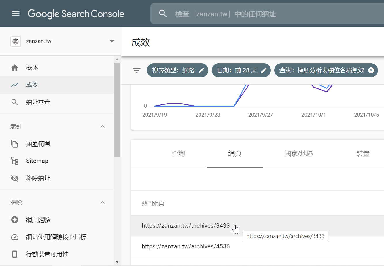Viewport: 384px width, 266px height.
Task: Click the Google Search Console logo
Action: tap(76, 14)
